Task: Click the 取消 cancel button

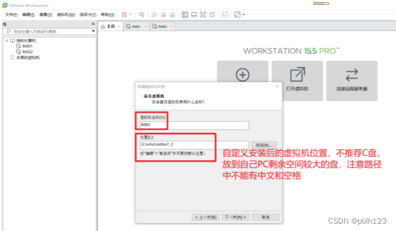Action: coord(266,217)
